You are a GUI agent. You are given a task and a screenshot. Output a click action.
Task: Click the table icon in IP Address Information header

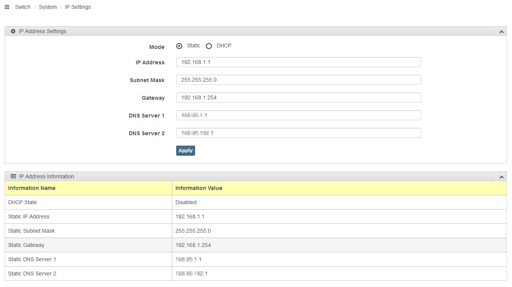[x=13, y=176]
